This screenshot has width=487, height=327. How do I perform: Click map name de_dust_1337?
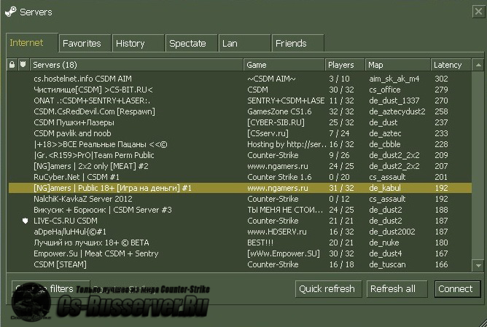[394, 101]
